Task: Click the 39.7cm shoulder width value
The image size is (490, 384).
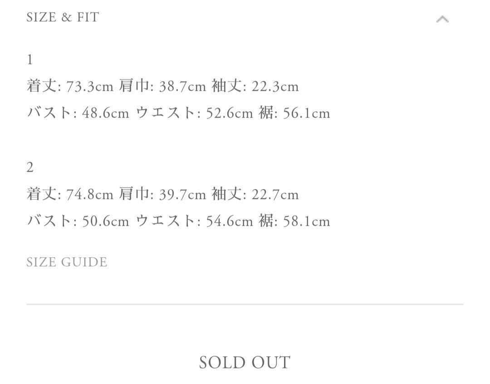Action: (182, 194)
